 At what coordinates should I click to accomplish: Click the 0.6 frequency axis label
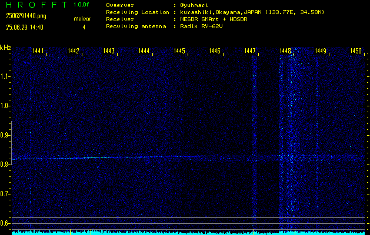(5, 223)
